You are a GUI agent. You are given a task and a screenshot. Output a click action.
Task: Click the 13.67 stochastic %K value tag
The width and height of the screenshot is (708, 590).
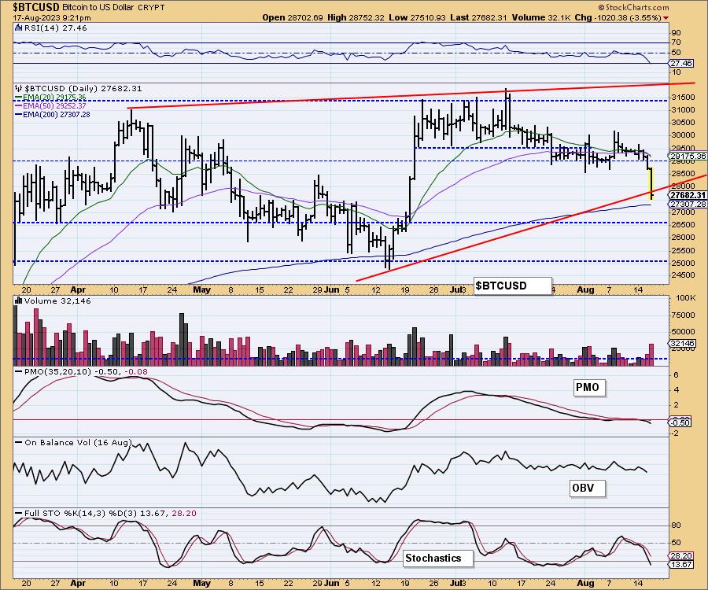tap(681, 564)
